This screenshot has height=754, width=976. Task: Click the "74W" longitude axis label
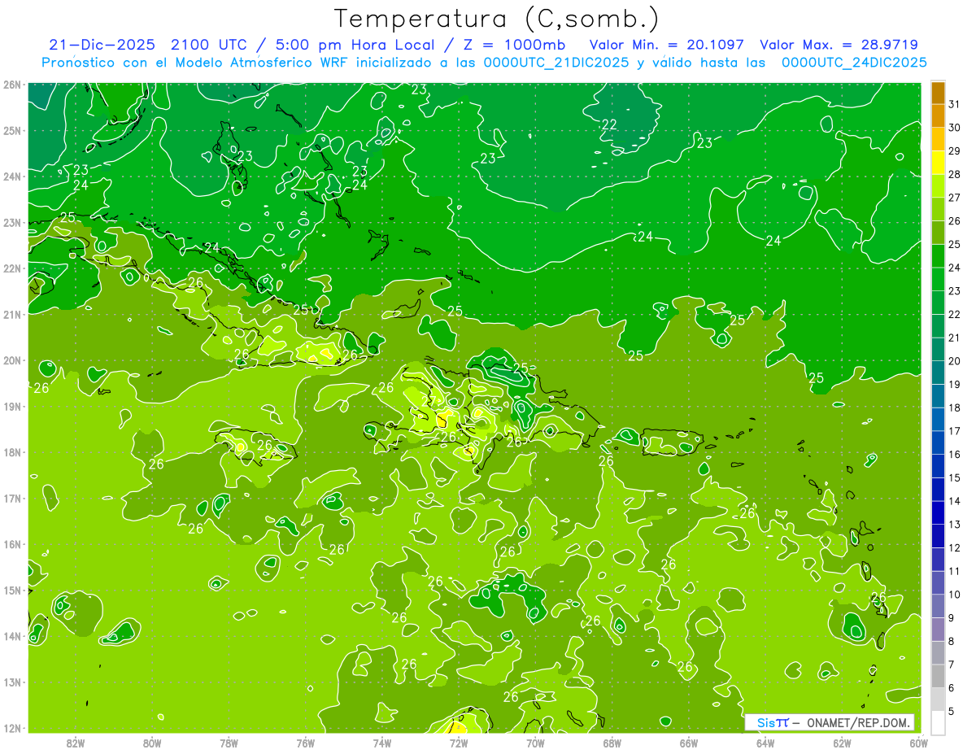[382, 743]
